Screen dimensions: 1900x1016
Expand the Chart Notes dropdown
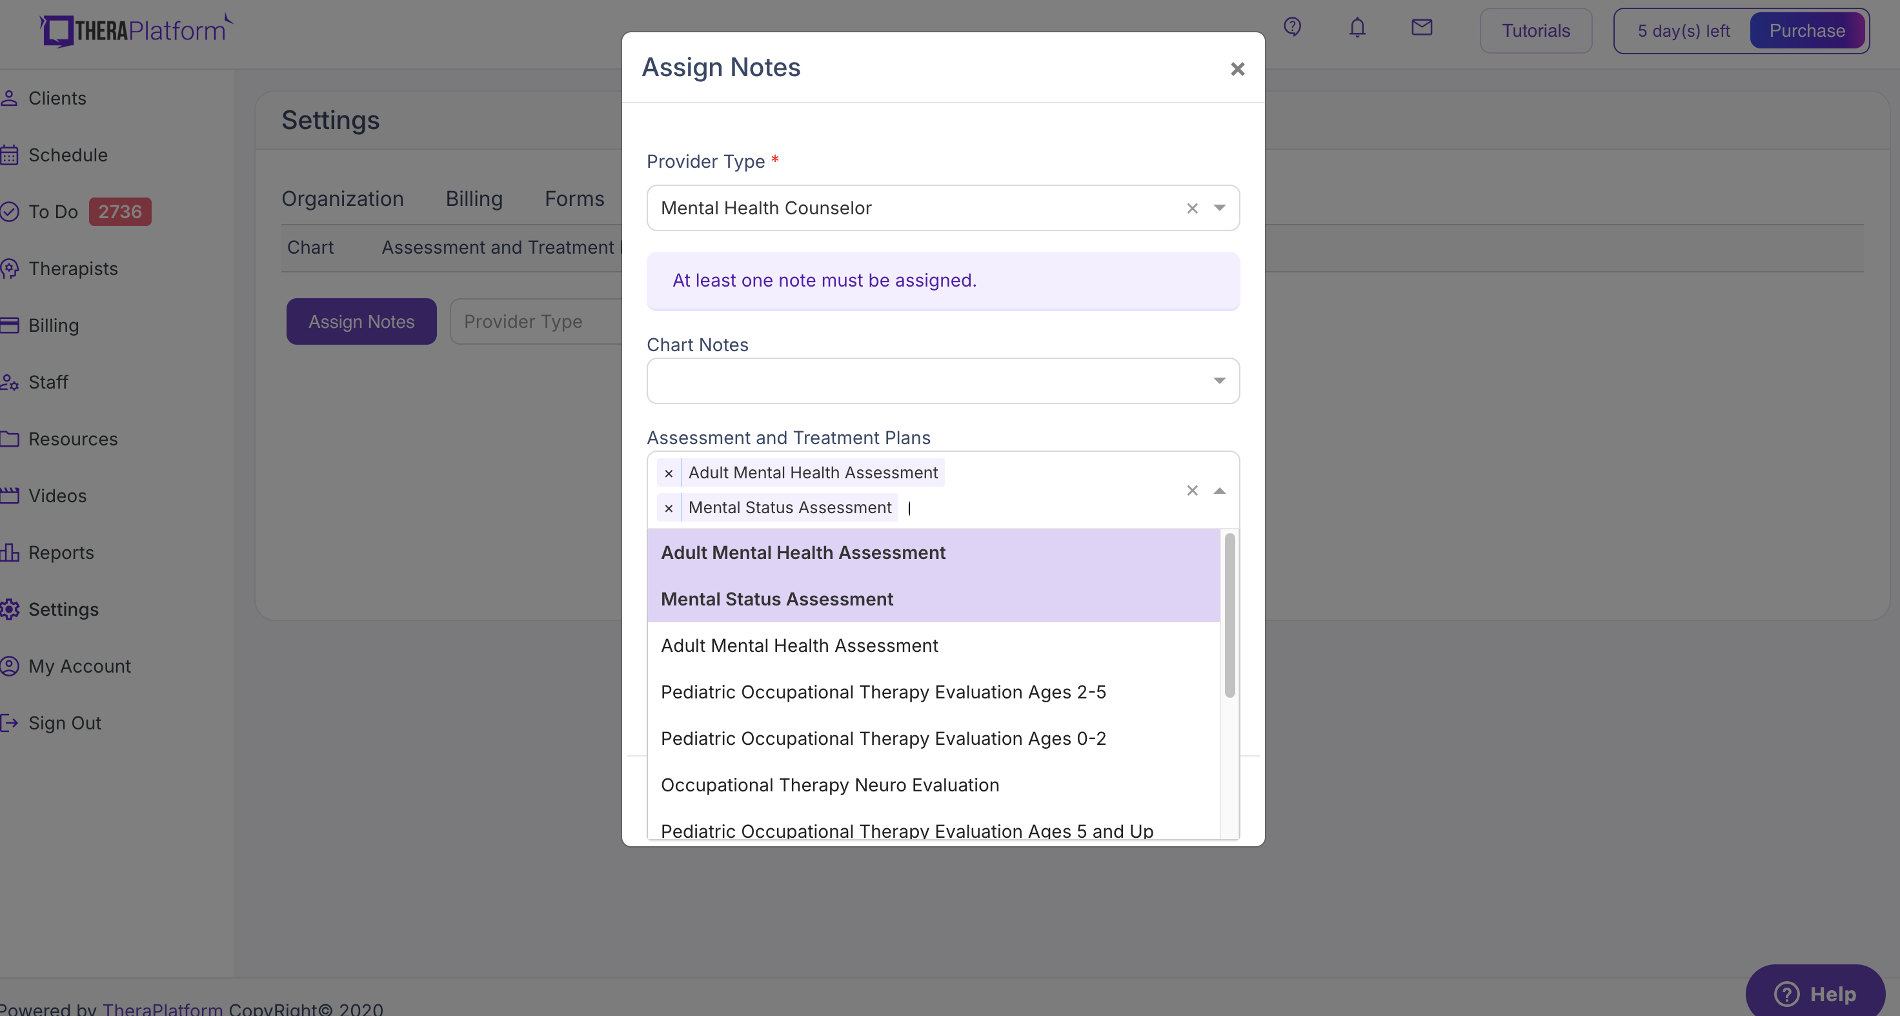pyautogui.click(x=1220, y=381)
